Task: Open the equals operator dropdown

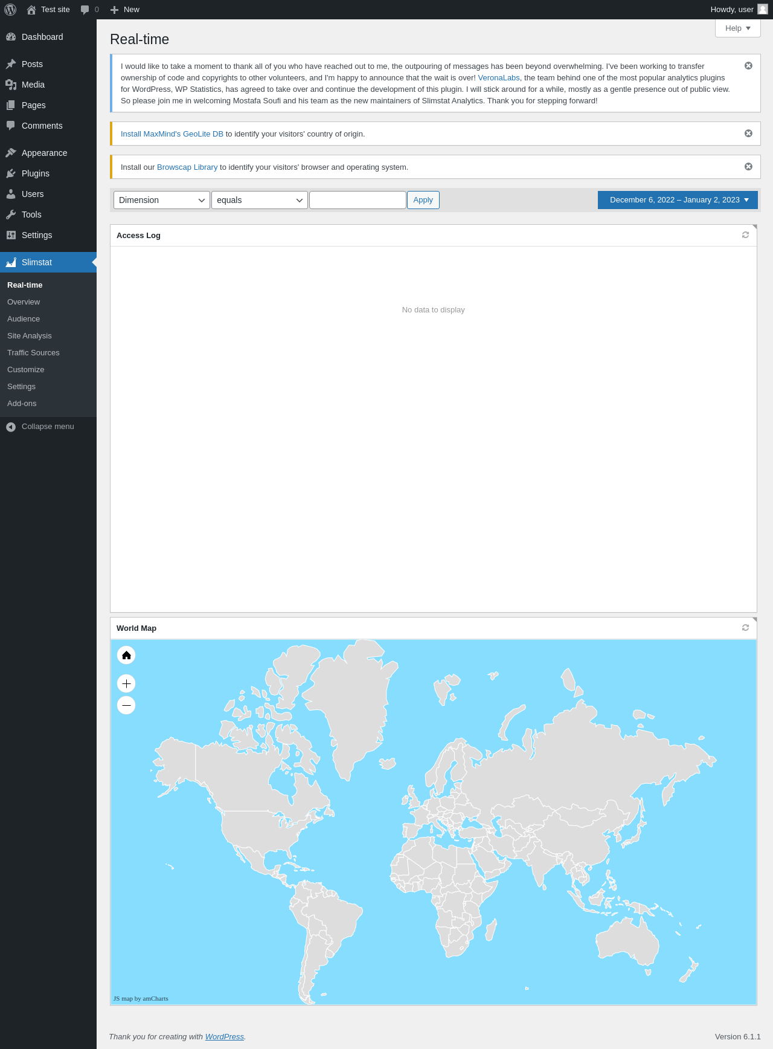Action: coord(260,200)
